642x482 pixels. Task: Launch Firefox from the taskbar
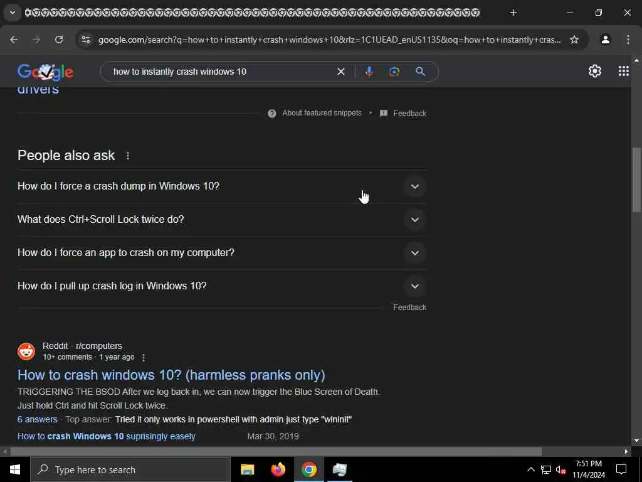278,469
